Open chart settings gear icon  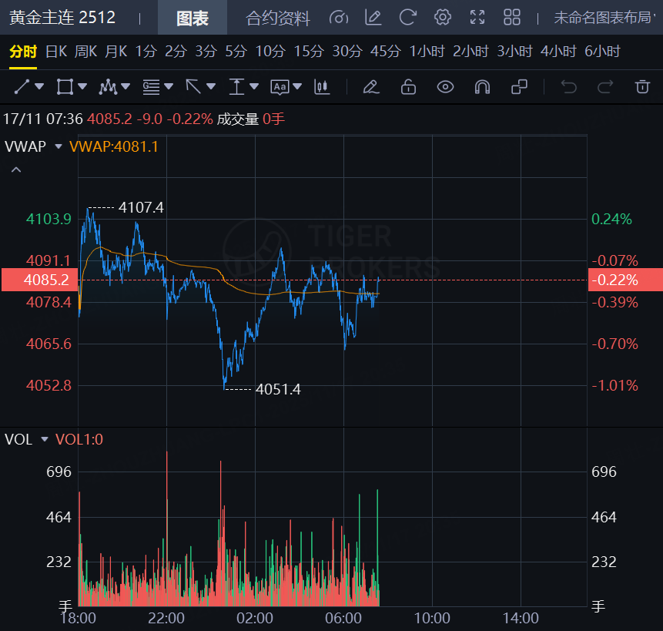pyautogui.click(x=442, y=18)
